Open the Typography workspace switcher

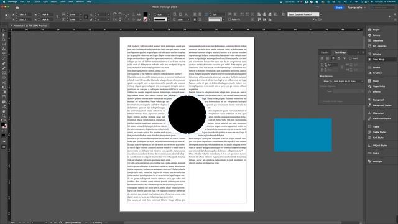(356, 7)
